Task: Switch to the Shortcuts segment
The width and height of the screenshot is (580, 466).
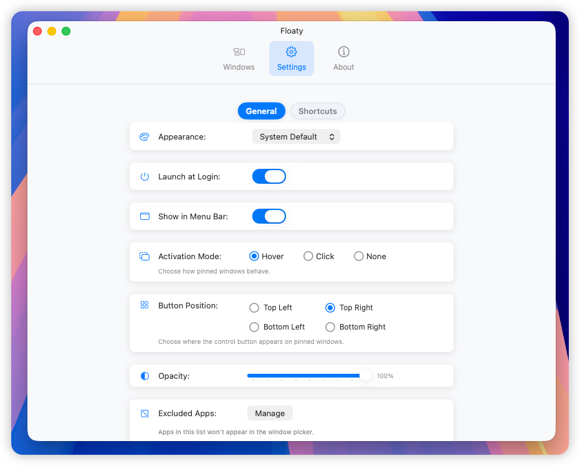Action: click(x=318, y=111)
